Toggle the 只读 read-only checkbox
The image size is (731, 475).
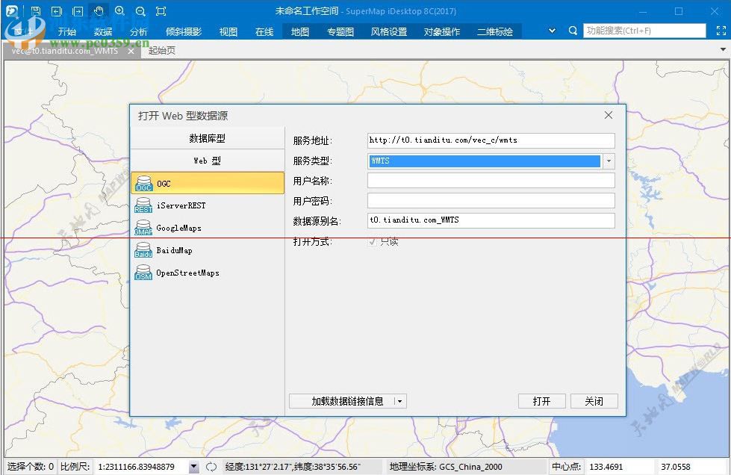pos(372,241)
